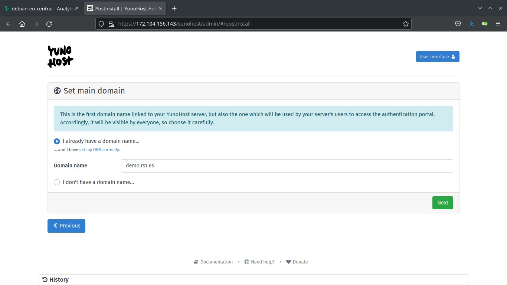Click the Pocket save icon
Image resolution: width=507 pixels, height=285 pixels.
pos(458,24)
